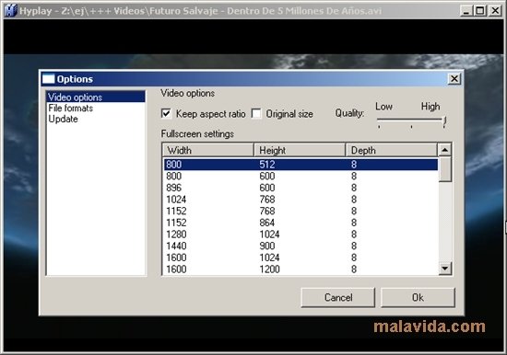Click the Options dialog title icon
The height and width of the screenshot is (355, 507).
click(49, 79)
